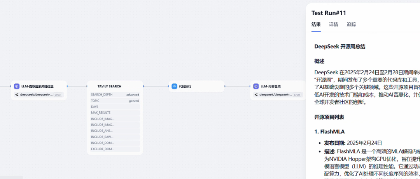The width and height of the screenshot is (420, 179).
Task: Click the EXCLUDE_DOM... parameter row
Action: pyautogui.click(x=115, y=149)
